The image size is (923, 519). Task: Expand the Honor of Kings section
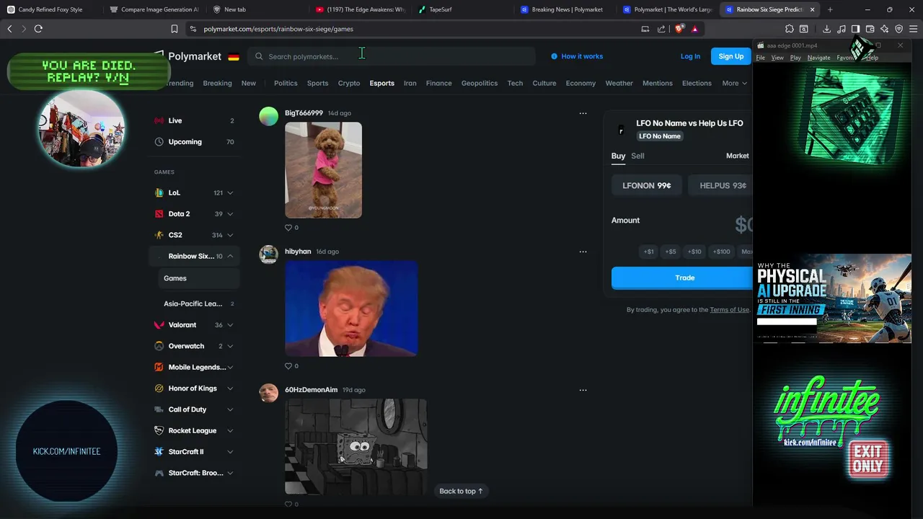tap(230, 389)
